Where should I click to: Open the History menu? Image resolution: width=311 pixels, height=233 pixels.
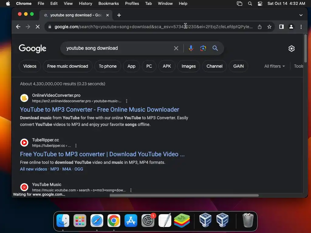coord(85,4)
